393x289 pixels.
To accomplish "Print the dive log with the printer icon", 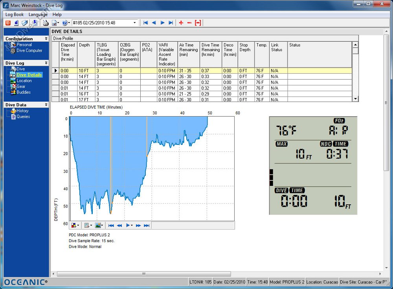I will pos(45,23).
